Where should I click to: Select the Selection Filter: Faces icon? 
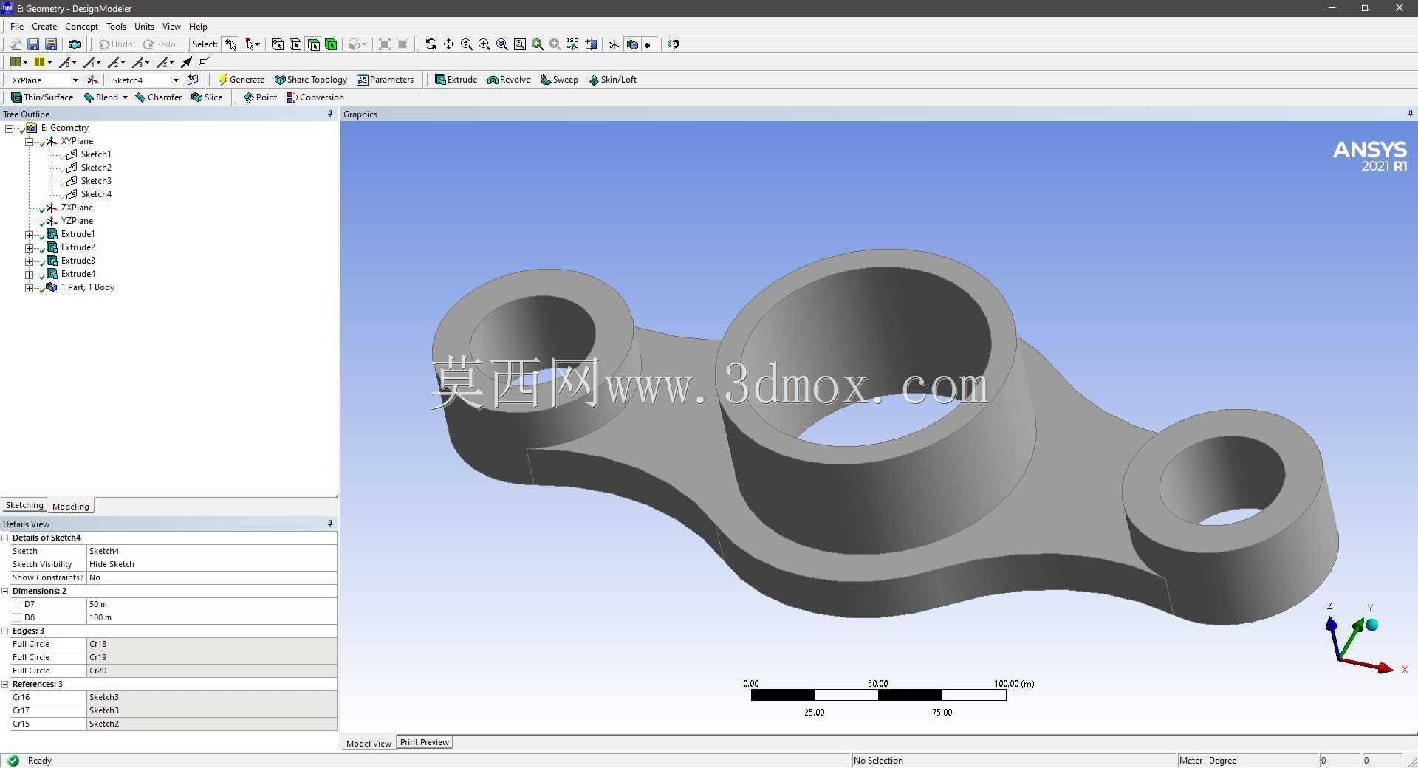pos(313,44)
